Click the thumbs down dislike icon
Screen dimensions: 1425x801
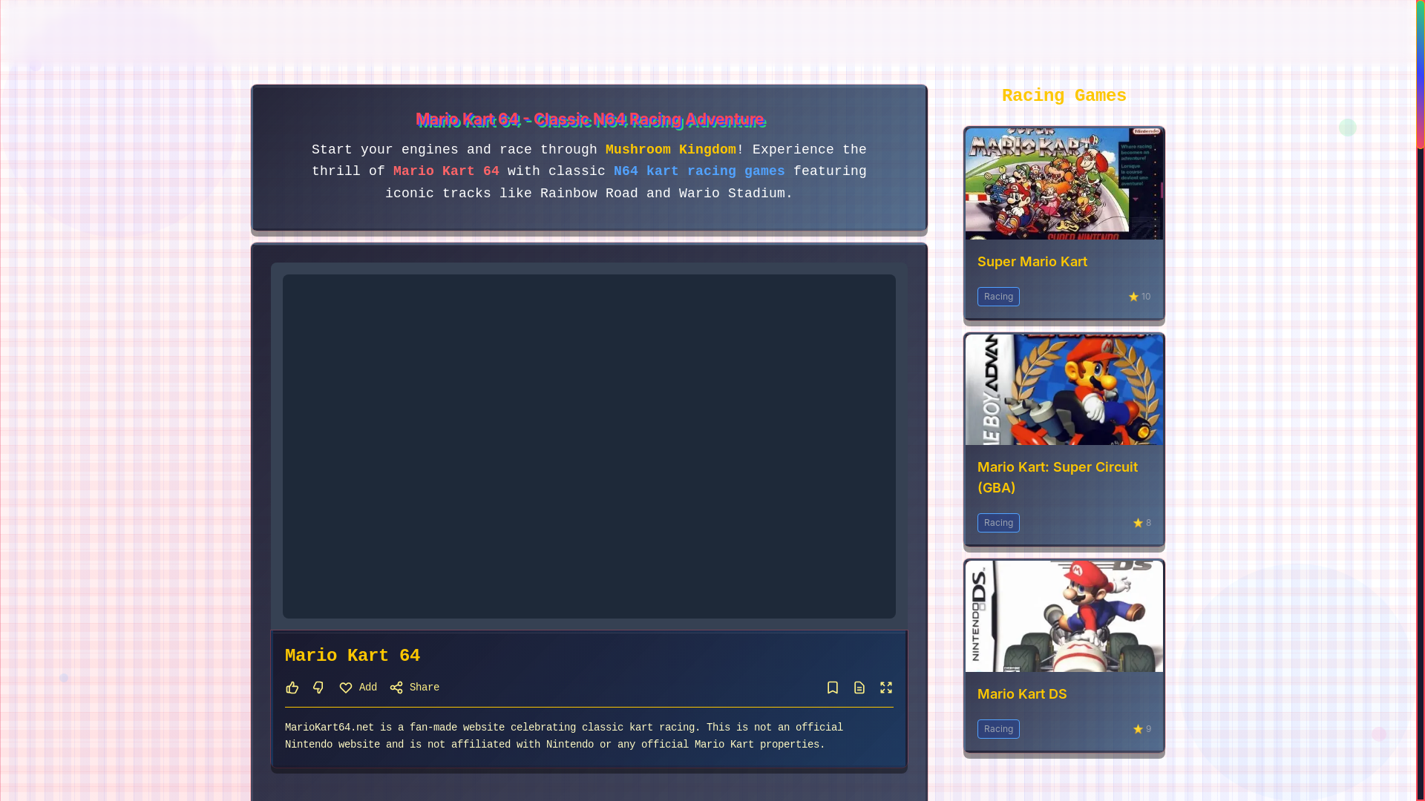pyautogui.click(x=318, y=688)
